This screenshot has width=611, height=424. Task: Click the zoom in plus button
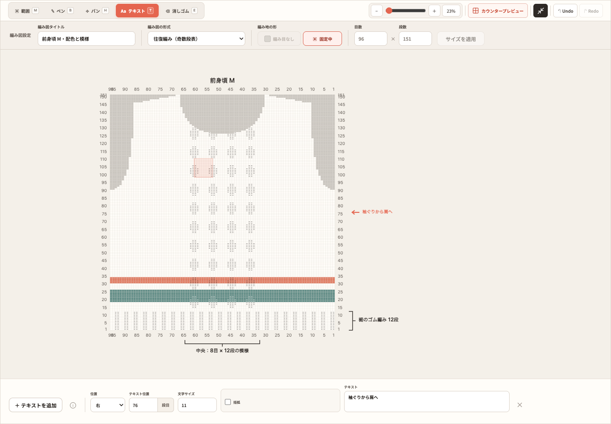coord(434,11)
